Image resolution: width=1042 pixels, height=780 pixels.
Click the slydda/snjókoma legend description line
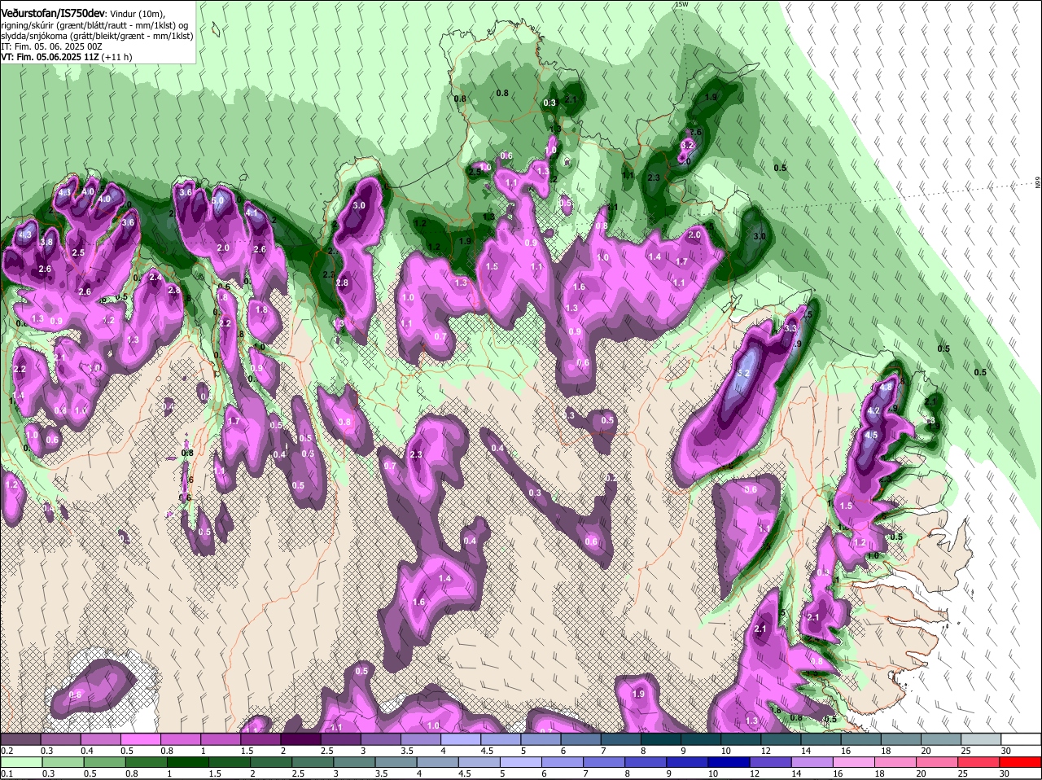[97, 36]
